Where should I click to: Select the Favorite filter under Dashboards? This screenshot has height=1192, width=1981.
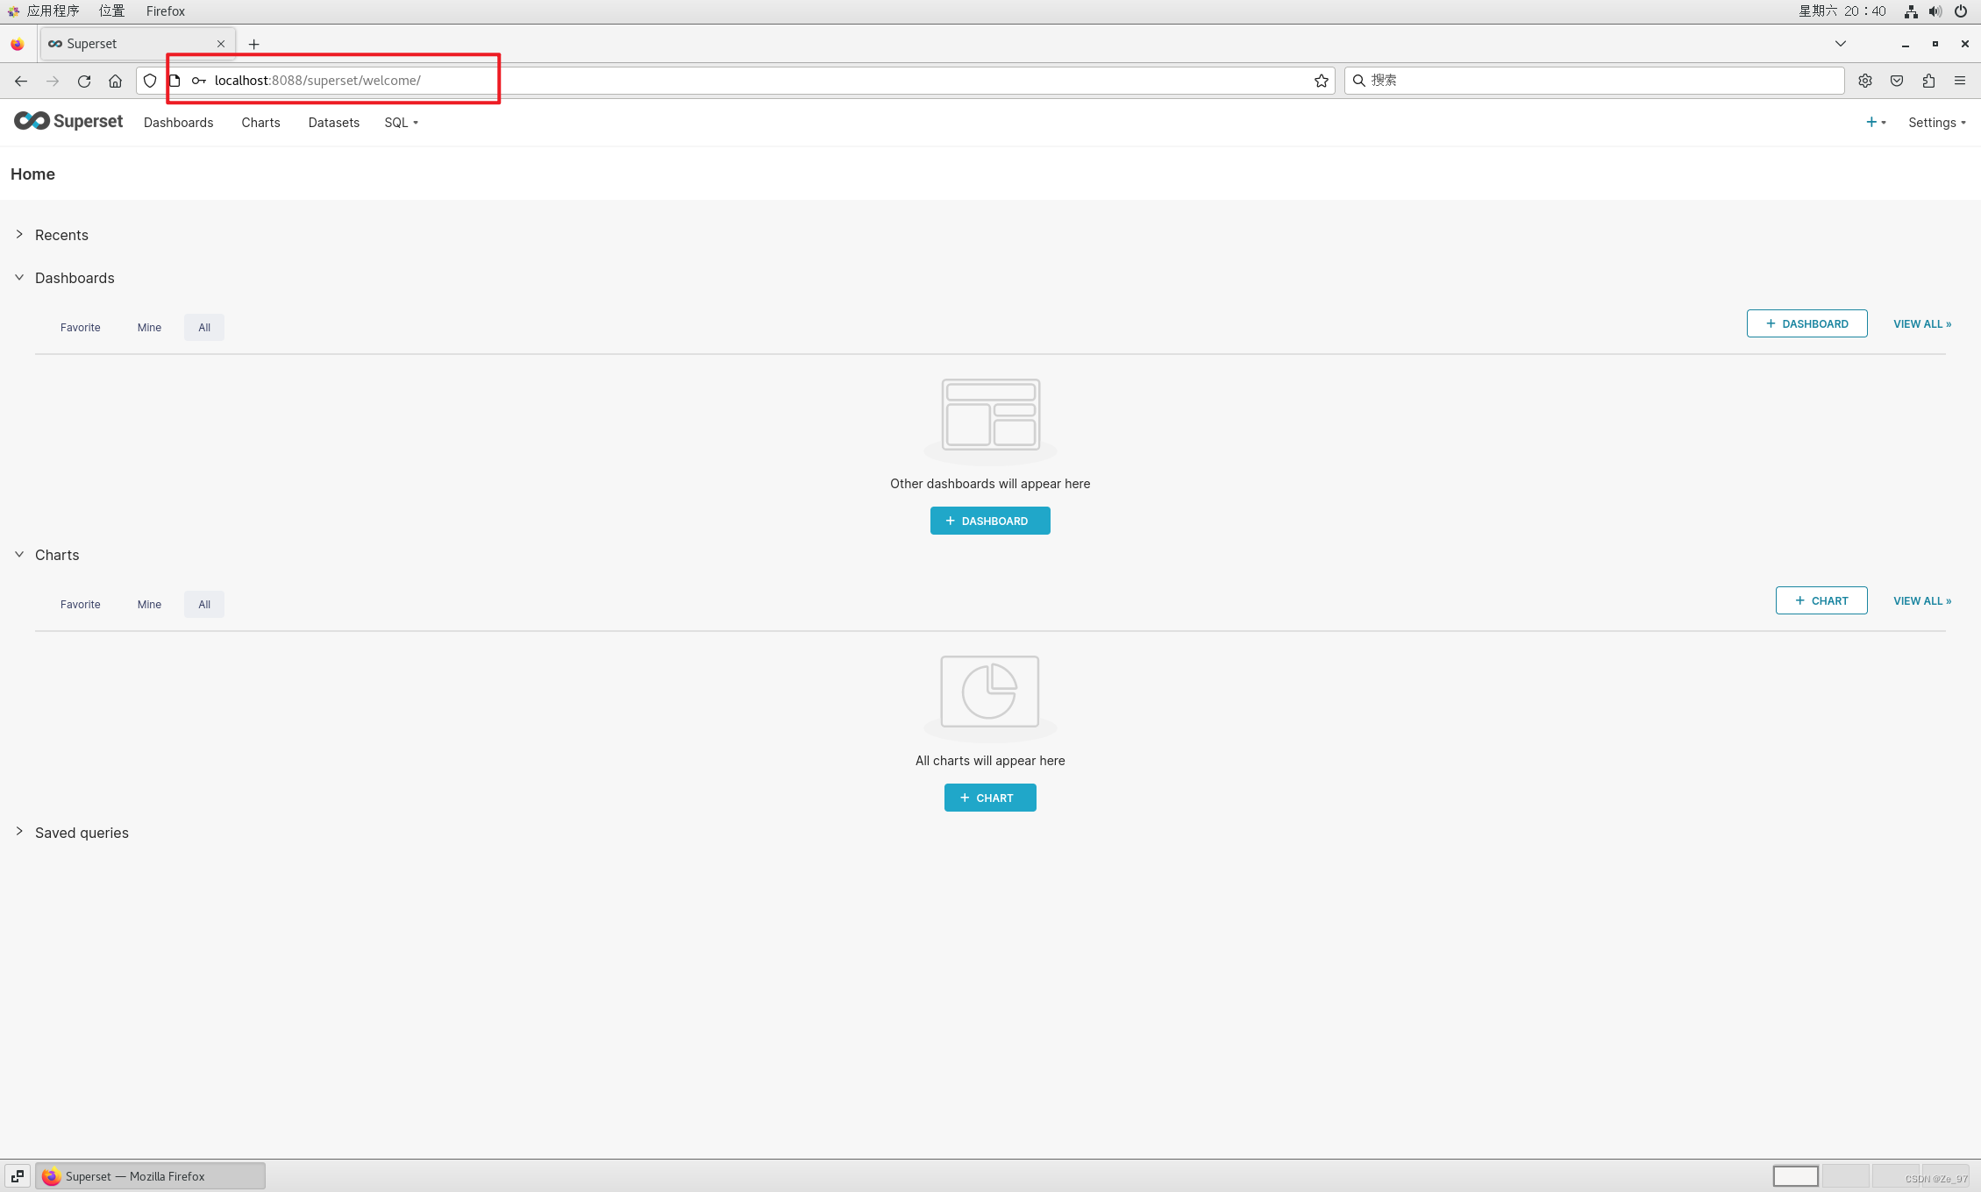click(x=80, y=328)
